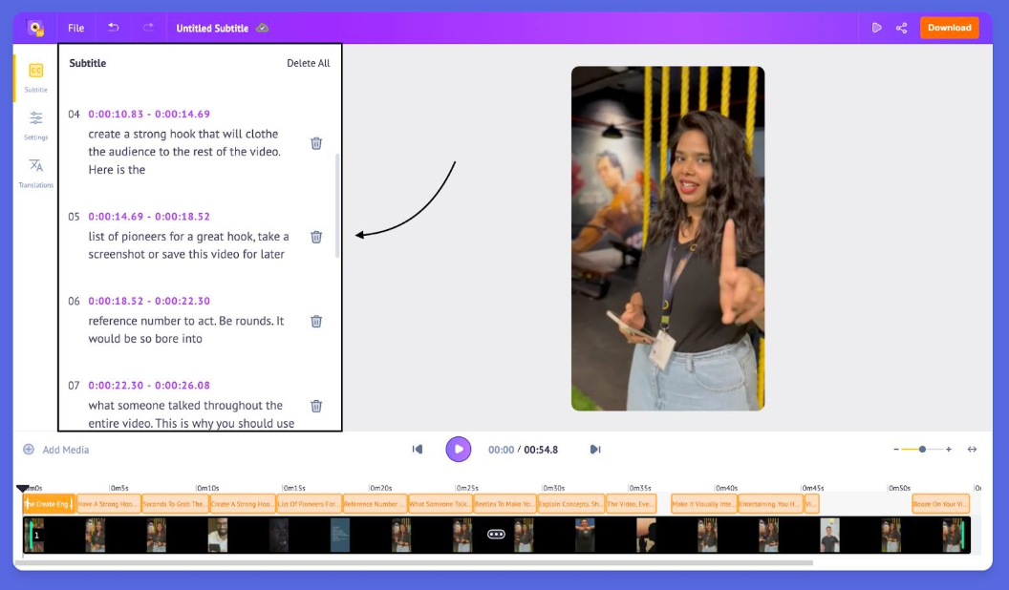Zoom in the timeline with plus
The width and height of the screenshot is (1009, 590).
(949, 450)
